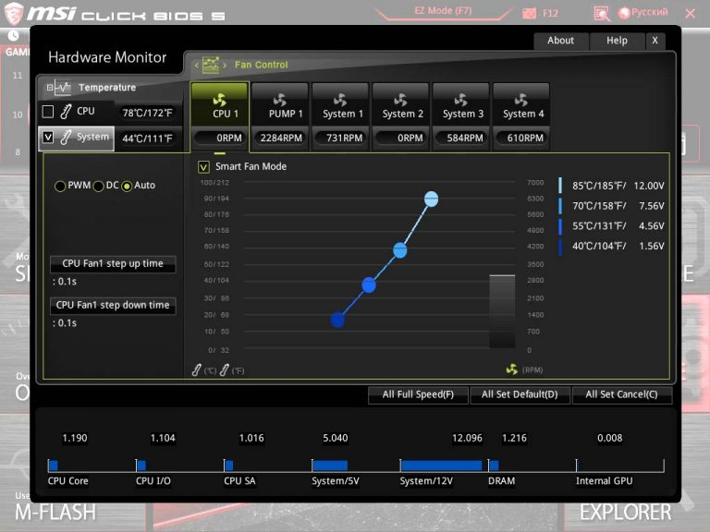The height and width of the screenshot is (532, 710).
Task: Click the Temperature waveform icon
Action: [63, 88]
